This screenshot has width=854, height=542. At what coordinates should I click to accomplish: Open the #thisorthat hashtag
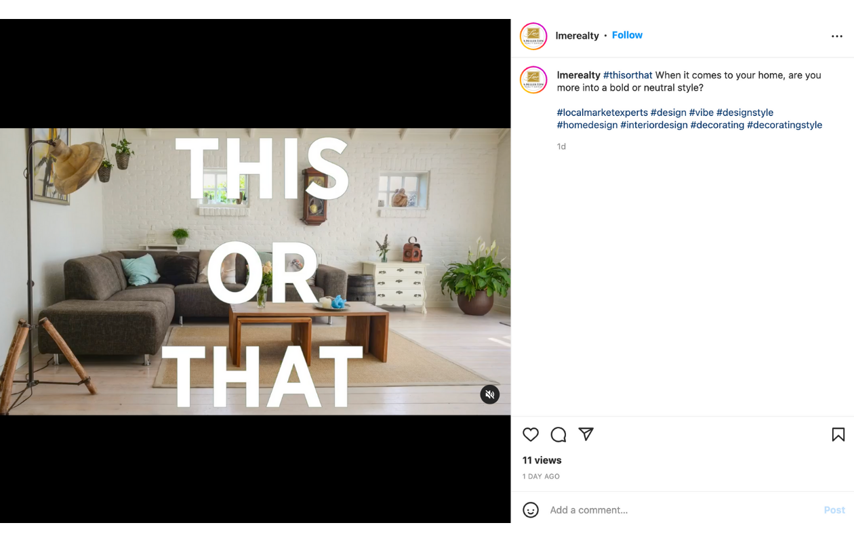(628, 75)
